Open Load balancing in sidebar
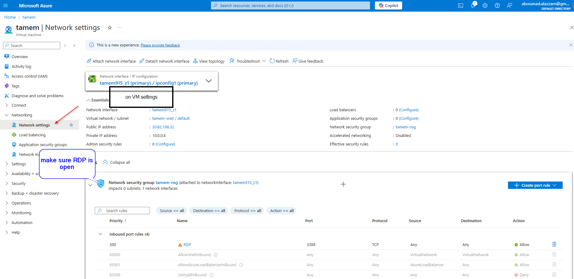This screenshot has width=574, height=279. 32,135
